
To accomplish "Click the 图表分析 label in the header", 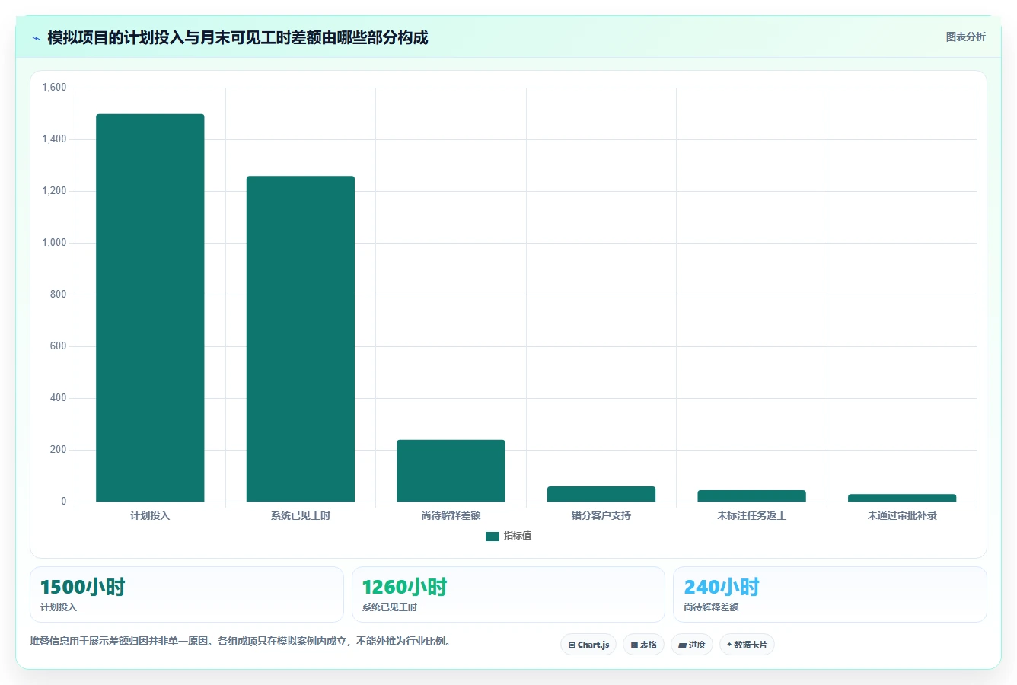I will point(965,37).
